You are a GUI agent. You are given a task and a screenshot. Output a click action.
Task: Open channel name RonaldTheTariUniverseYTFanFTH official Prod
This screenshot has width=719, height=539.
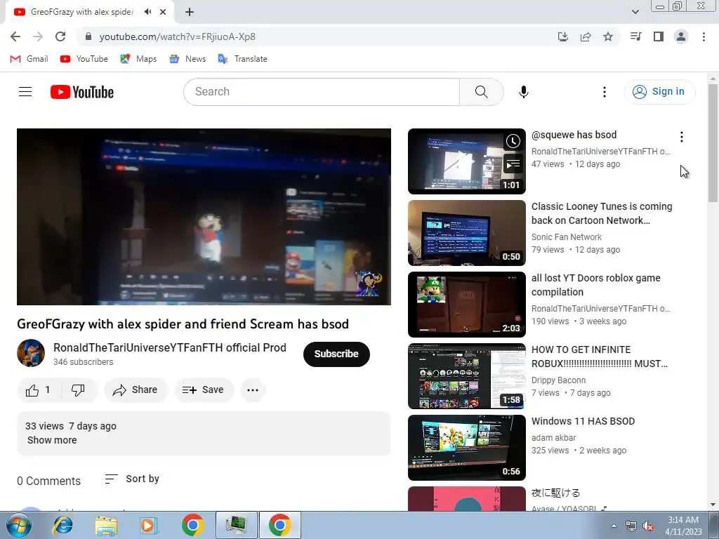170,347
